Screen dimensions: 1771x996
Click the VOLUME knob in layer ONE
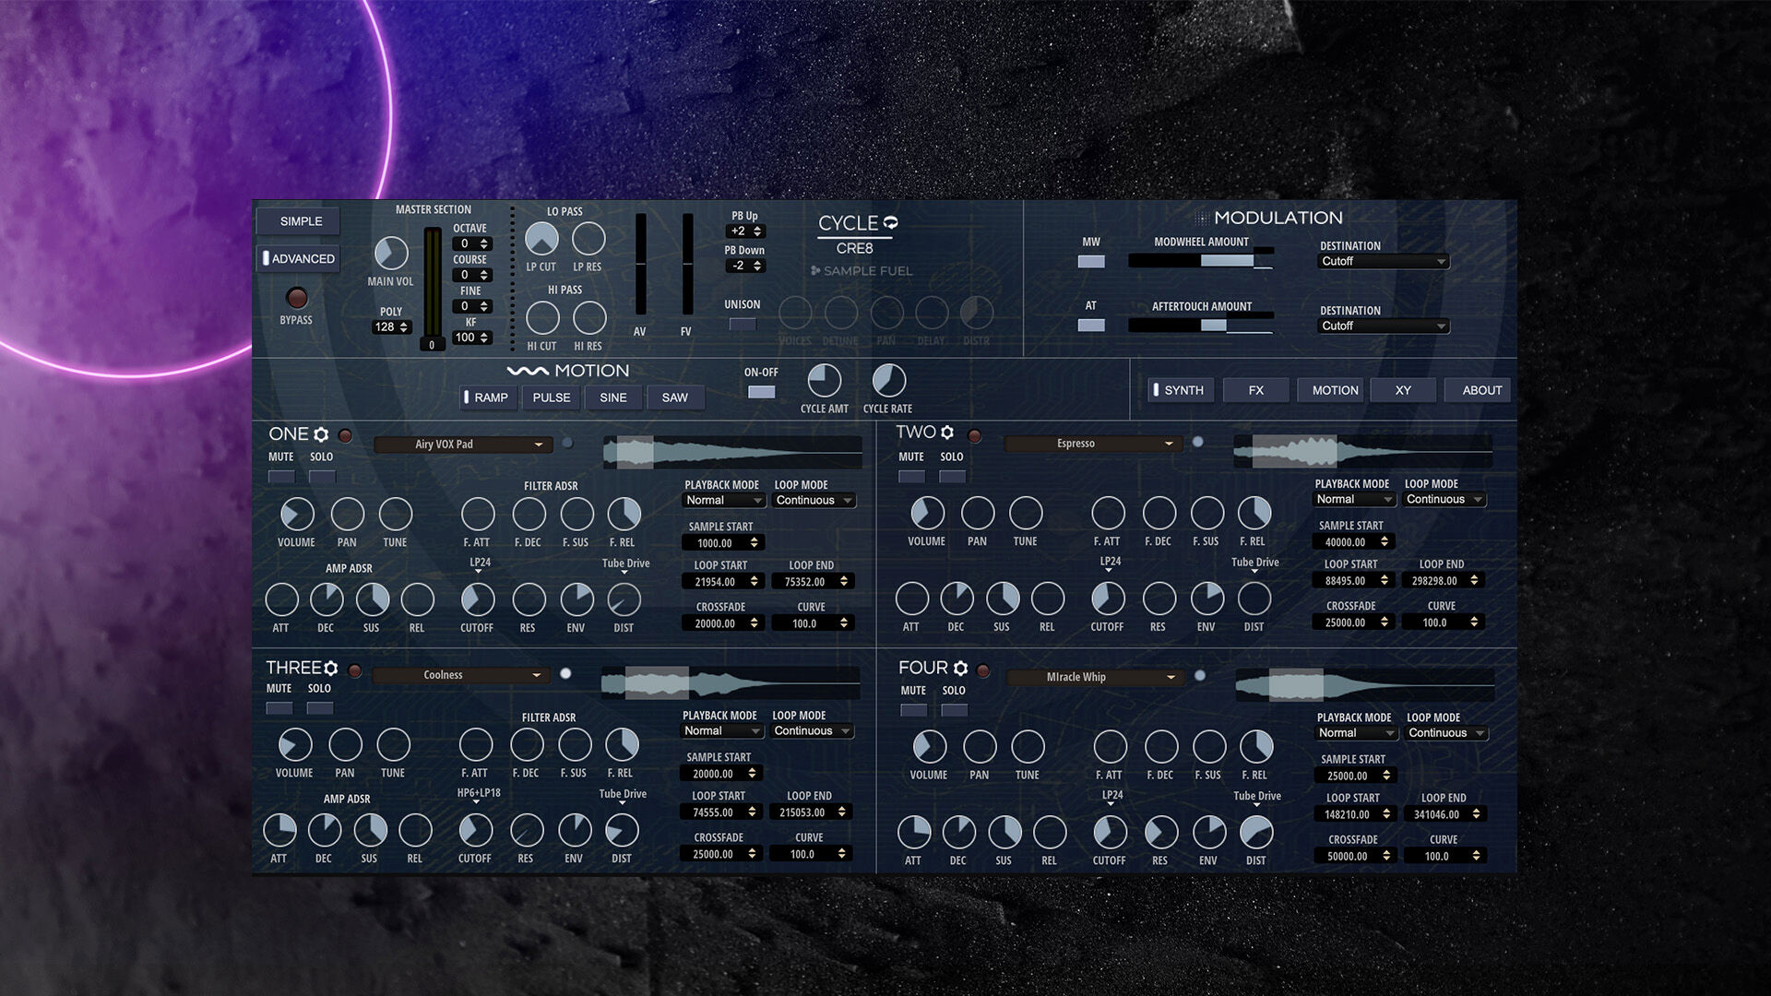(x=297, y=514)
